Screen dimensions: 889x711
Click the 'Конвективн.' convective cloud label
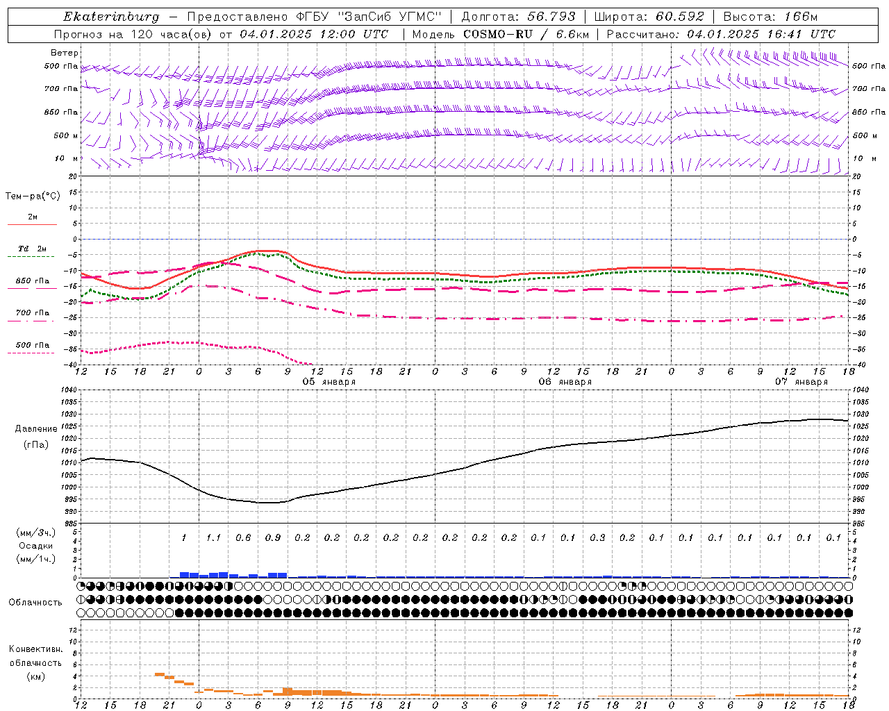click(x=35, y=649)
